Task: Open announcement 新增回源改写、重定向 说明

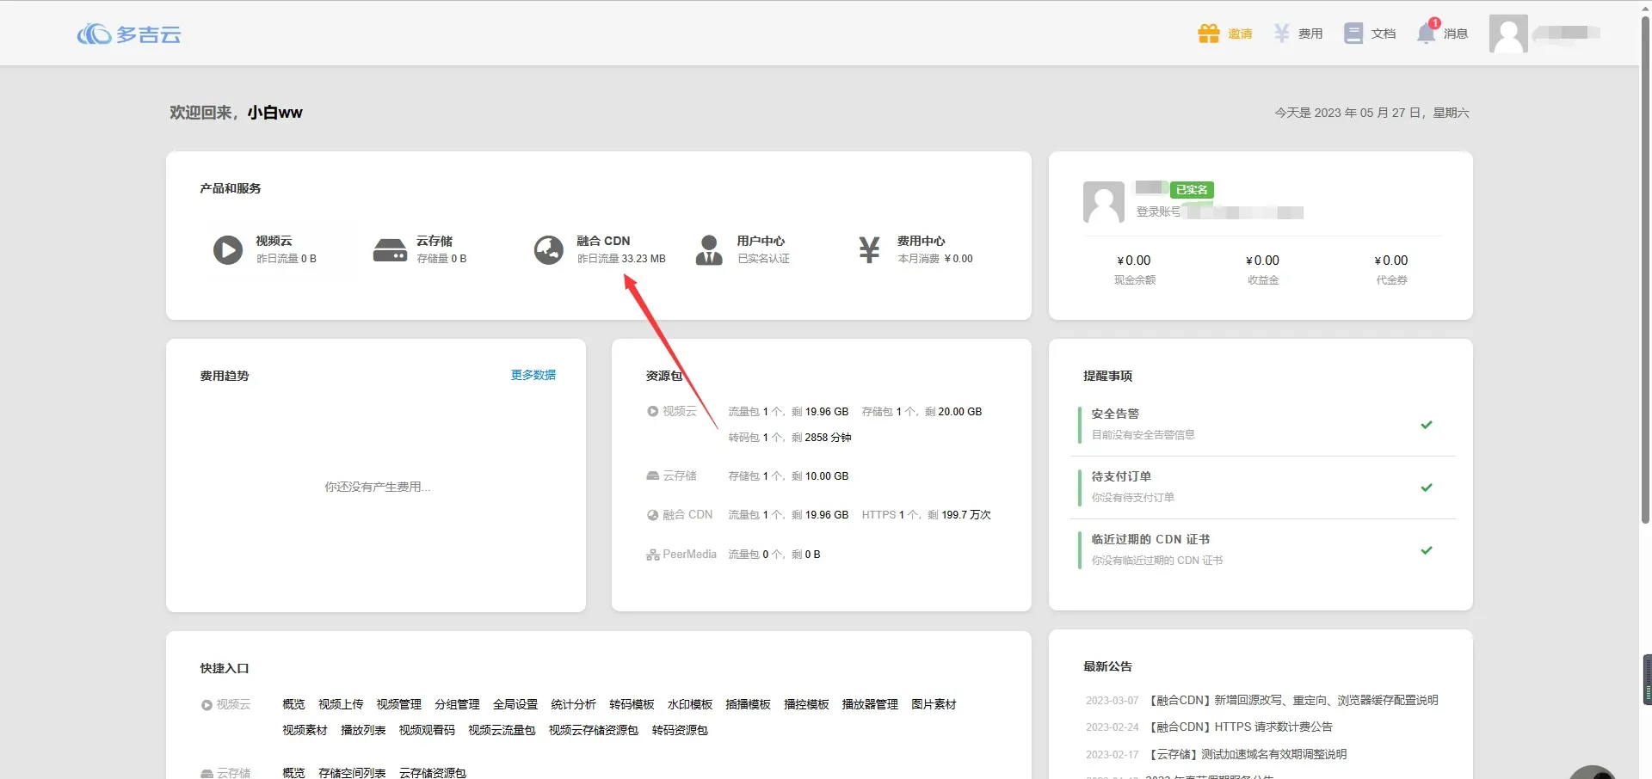Action: coord(1294,700)
